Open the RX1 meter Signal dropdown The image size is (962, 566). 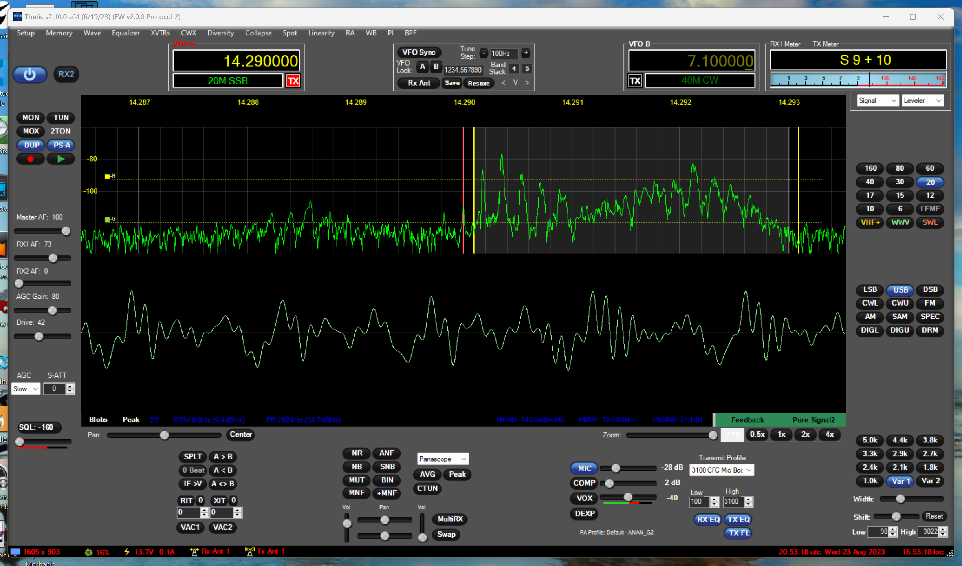(878, 101)
